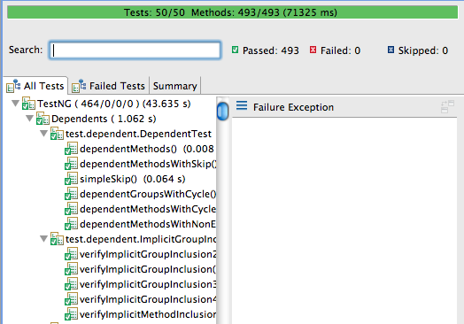Screen dimensions: 464x324
Task: Click the layout orientation icon in Failure Exception header
Action: click(x=447, y=106)
